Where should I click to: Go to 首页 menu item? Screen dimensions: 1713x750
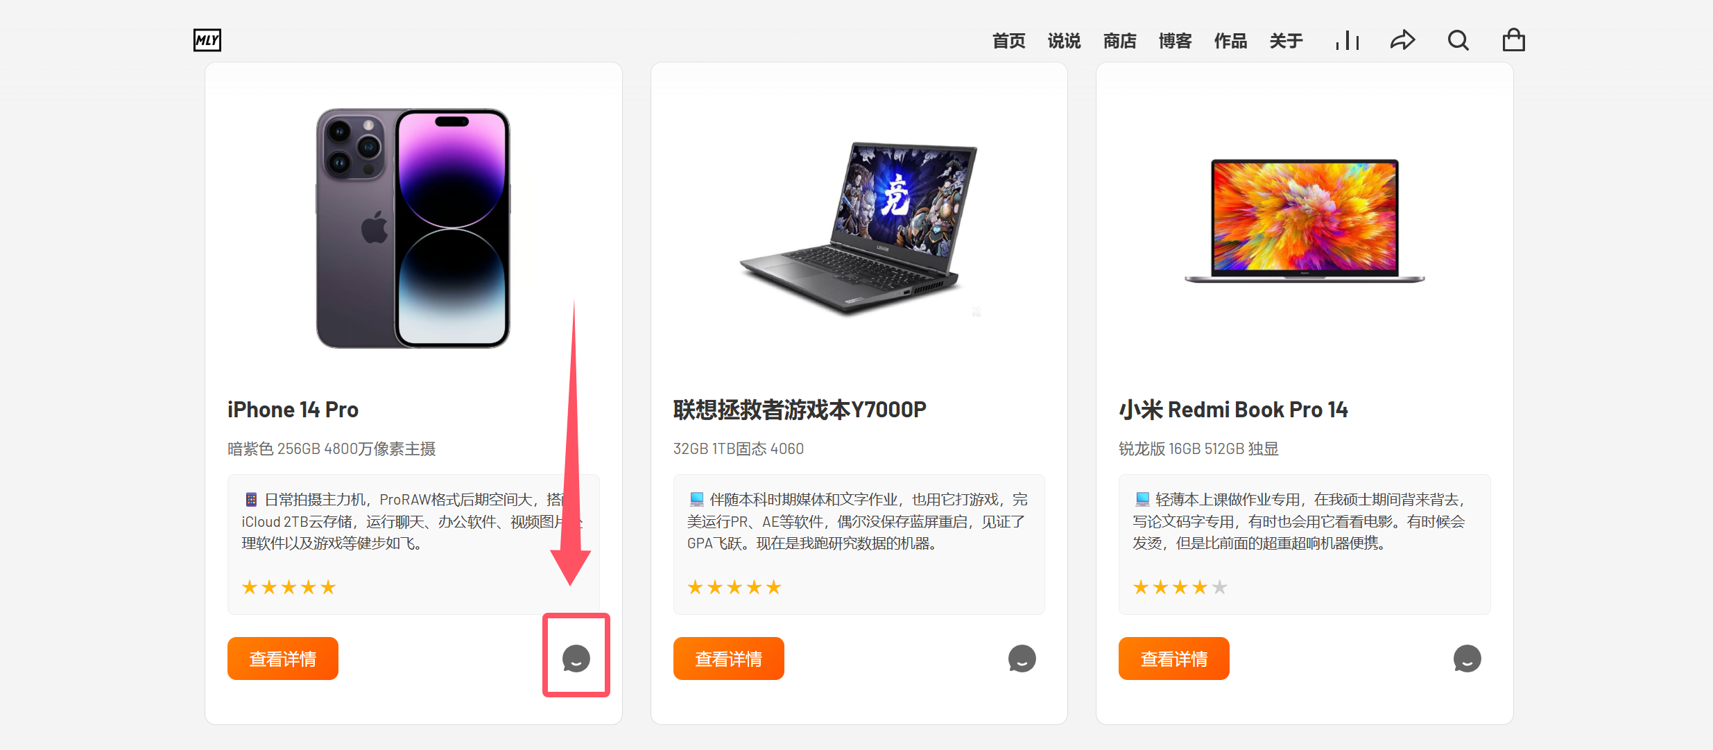tap(1008, 41)
